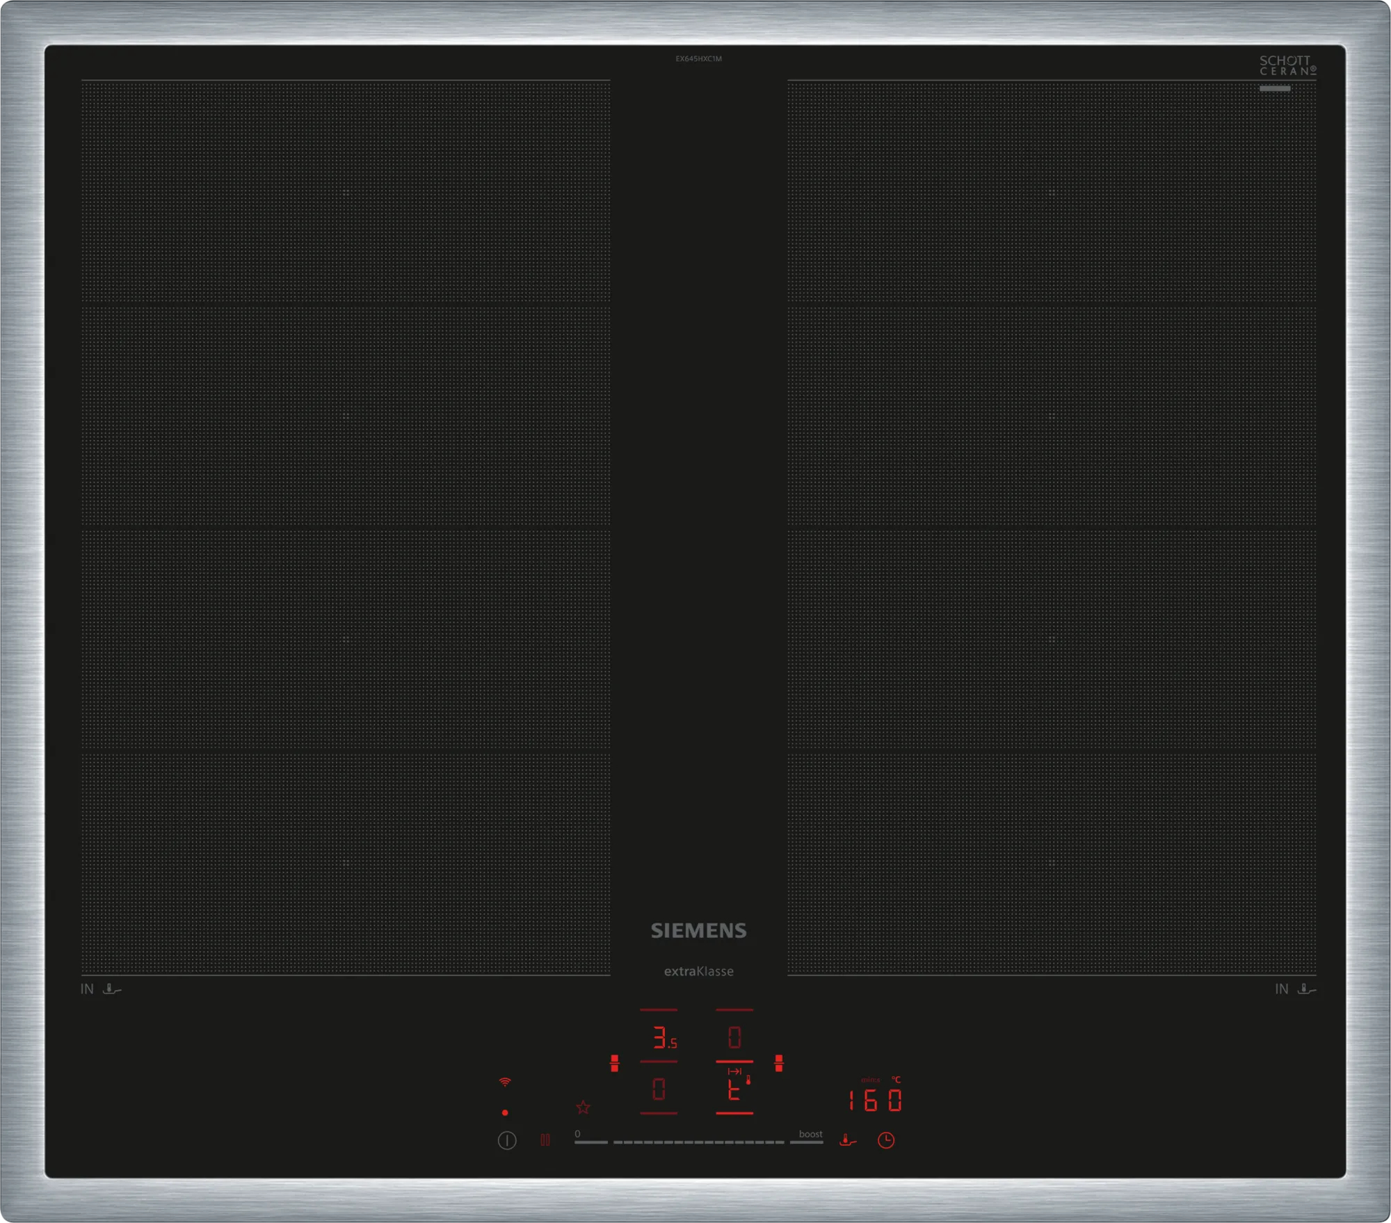Tap the red pause icon
1391x1223 pixels.
click(545, 1140)
